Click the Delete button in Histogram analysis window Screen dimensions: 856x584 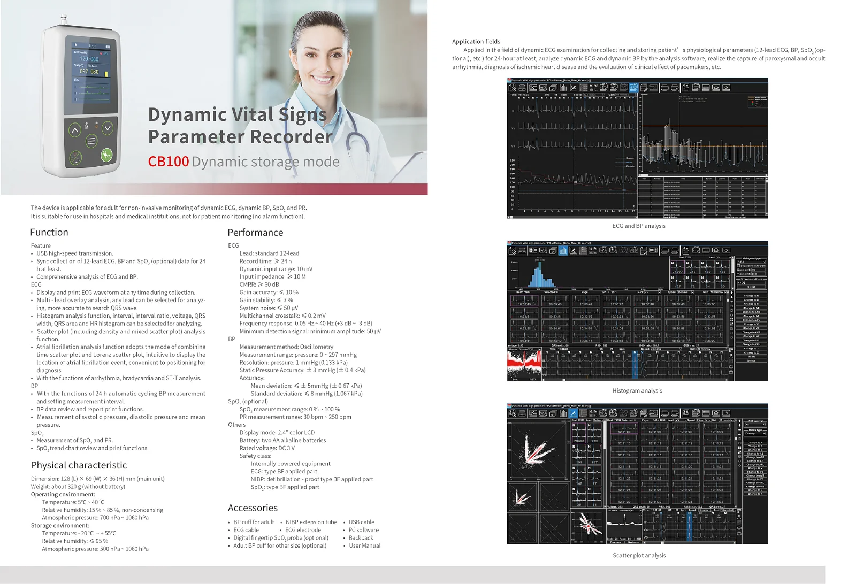pos(751,360)
